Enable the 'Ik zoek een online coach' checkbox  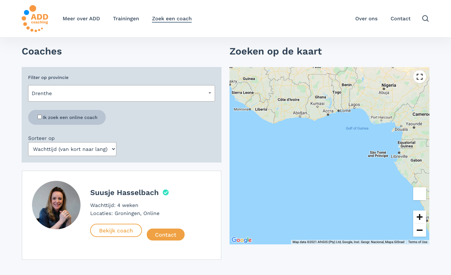(39, 117)
